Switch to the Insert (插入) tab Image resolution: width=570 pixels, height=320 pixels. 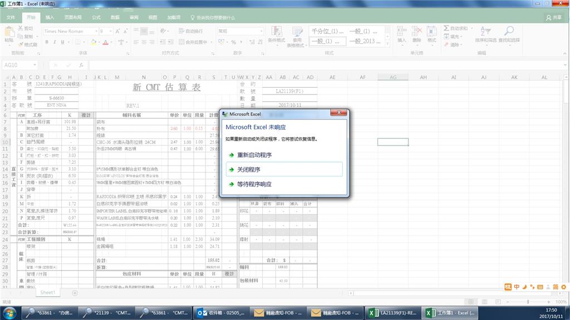click(50, 17)
